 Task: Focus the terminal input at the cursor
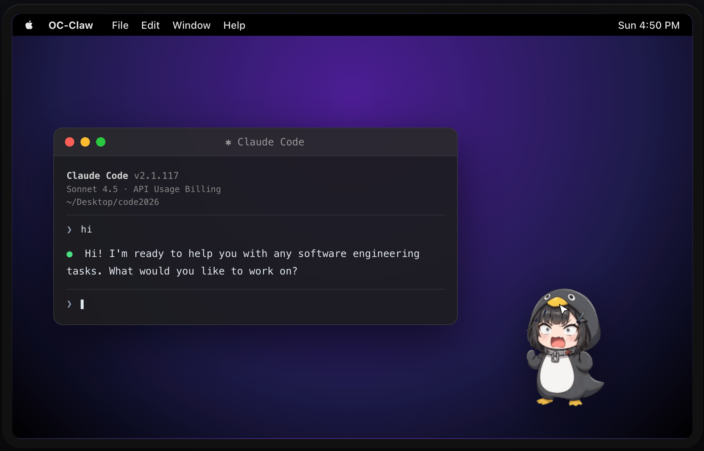[82, 304]
